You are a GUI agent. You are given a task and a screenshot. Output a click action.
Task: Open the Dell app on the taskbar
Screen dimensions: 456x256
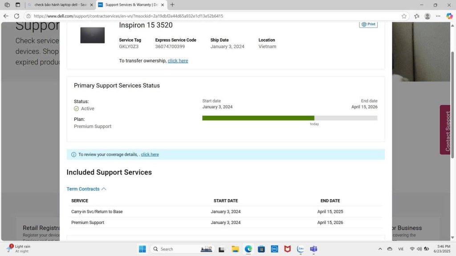coord(274,249)
